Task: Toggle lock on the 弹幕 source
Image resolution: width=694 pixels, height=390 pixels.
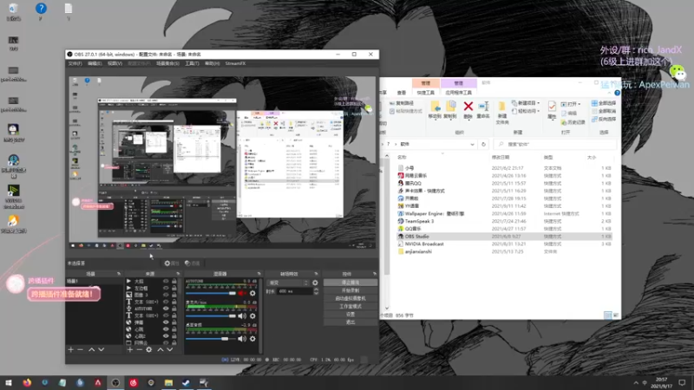Action: click(x=174, y=322)
